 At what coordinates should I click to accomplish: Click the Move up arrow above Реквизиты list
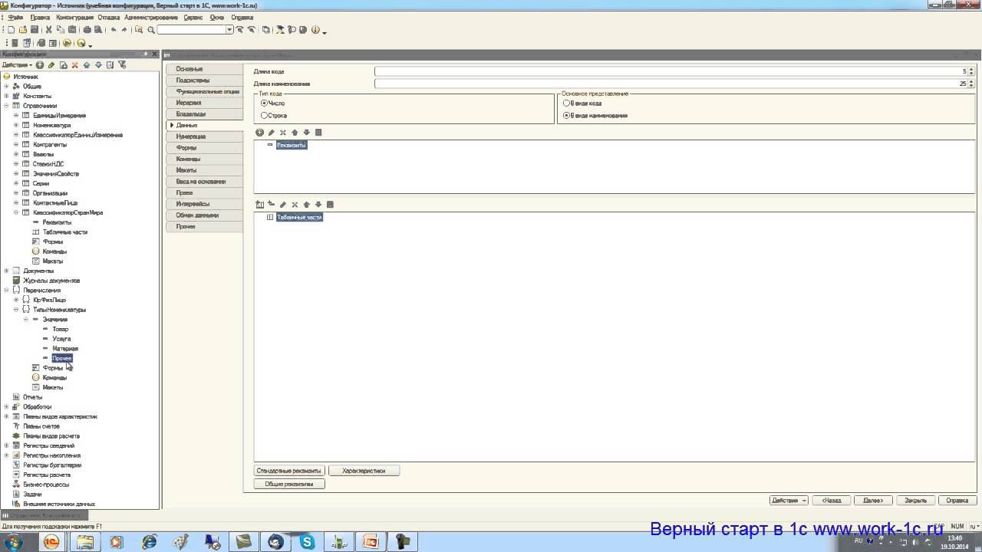coord(295,133)
